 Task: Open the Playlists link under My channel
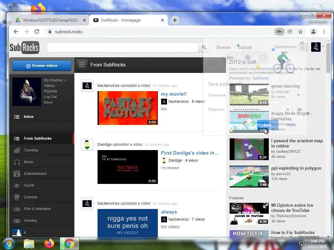tap(50, 91)
